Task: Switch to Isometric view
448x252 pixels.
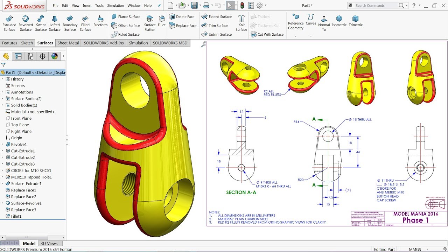Action: (x=339, y=21)
